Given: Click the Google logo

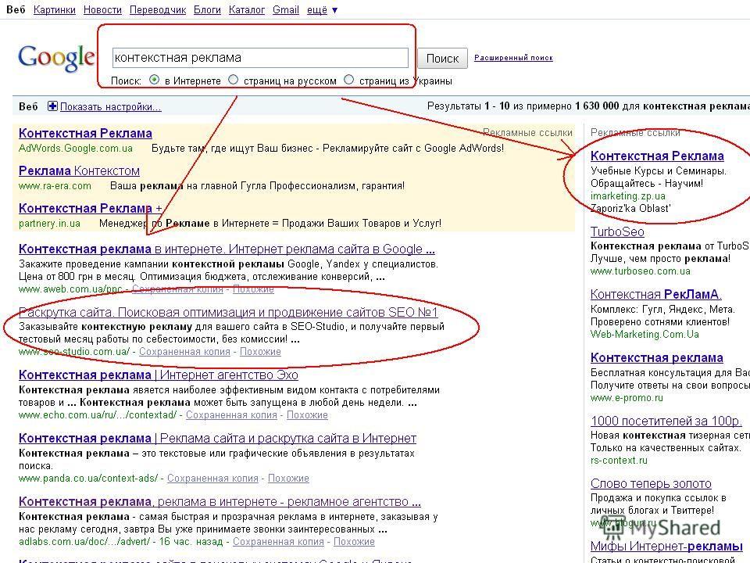Looking at the screenshot, I should click(x=56, y=59).
